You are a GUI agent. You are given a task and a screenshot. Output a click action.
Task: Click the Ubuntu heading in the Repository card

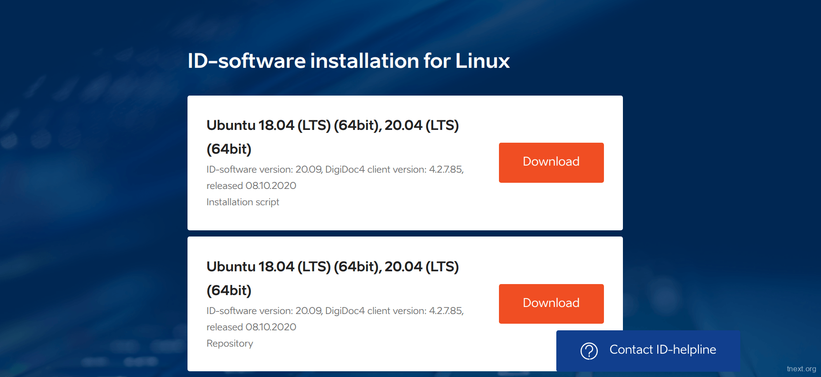click(333, 278)
